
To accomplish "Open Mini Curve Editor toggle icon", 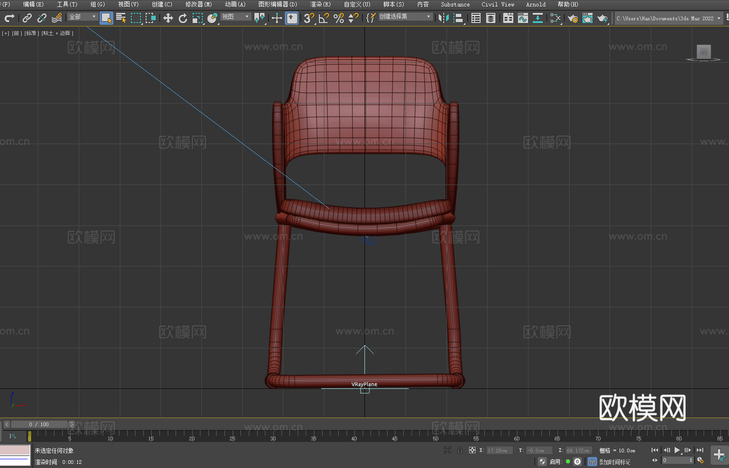I will (x=12, y=436).
